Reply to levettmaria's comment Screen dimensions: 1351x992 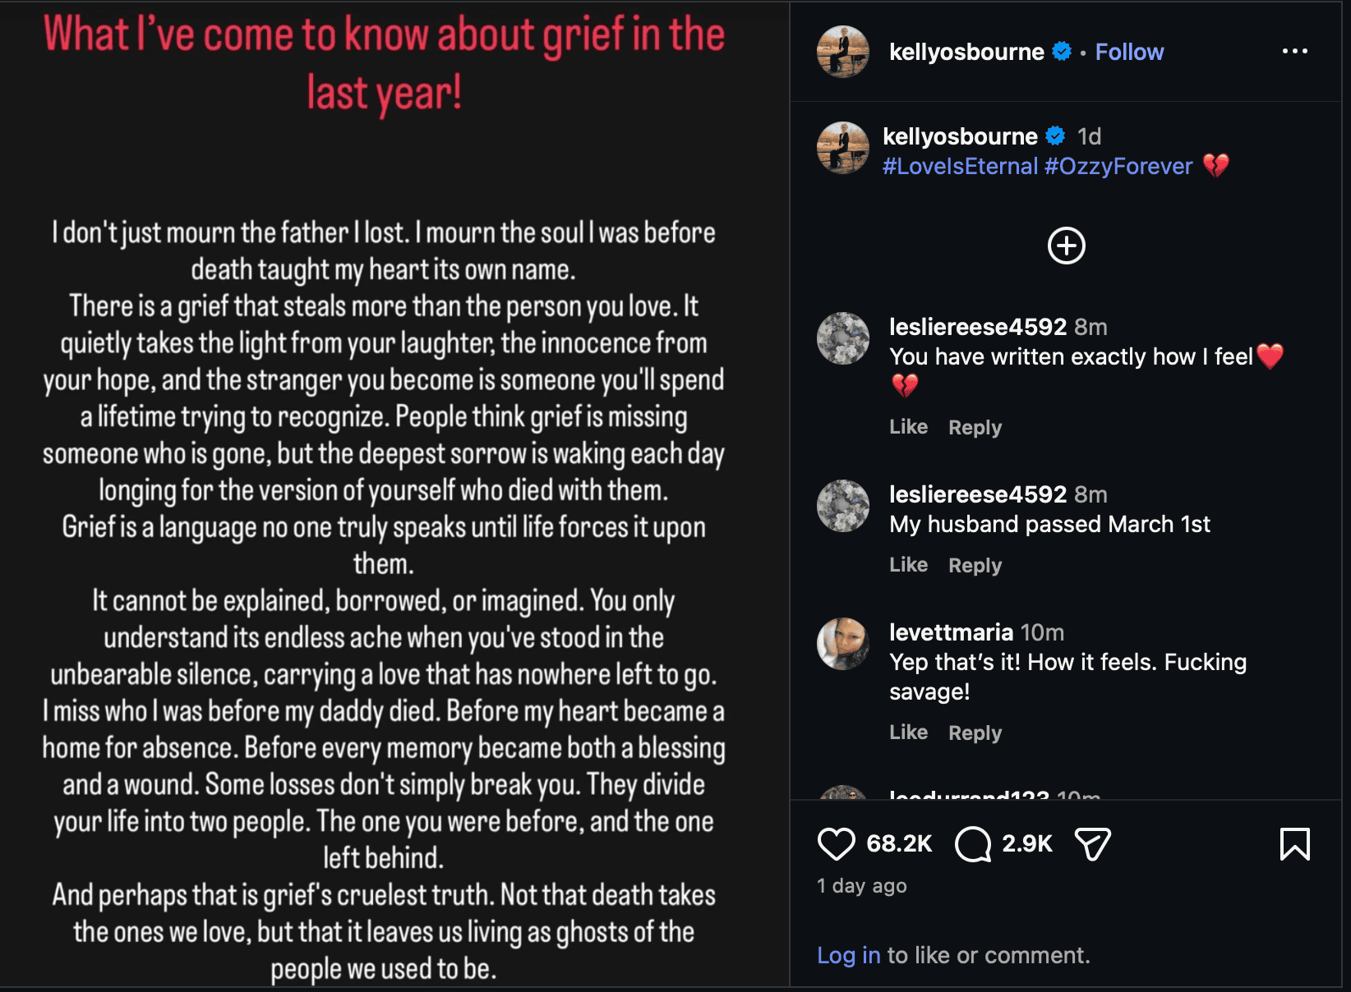click(975, 733)
